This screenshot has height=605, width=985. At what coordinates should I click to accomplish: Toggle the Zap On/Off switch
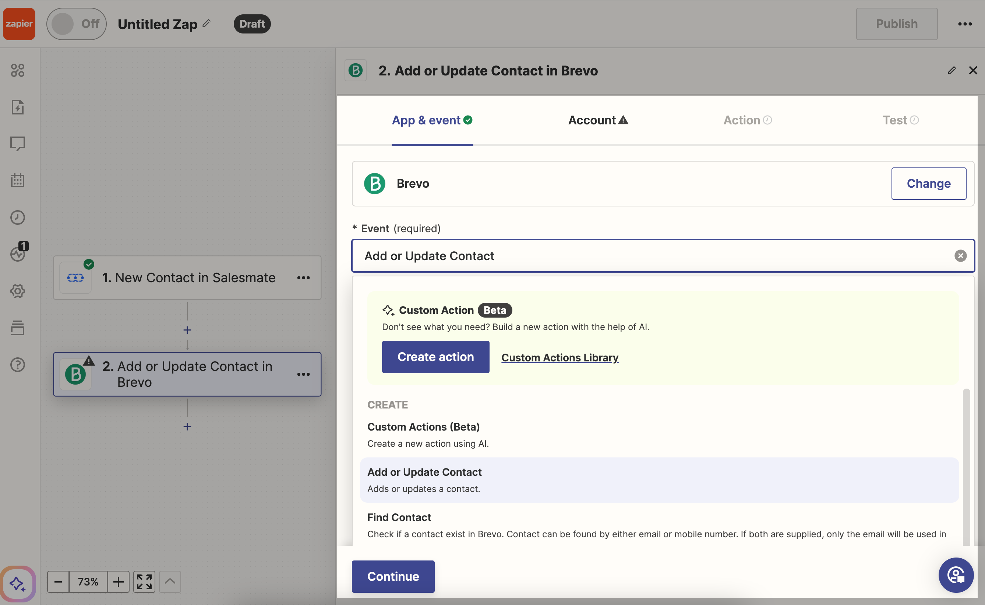77,24
